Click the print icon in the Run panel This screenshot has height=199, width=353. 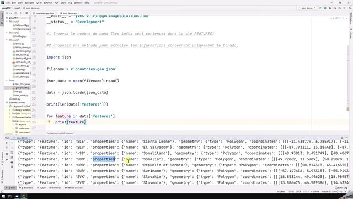point(12,162)
